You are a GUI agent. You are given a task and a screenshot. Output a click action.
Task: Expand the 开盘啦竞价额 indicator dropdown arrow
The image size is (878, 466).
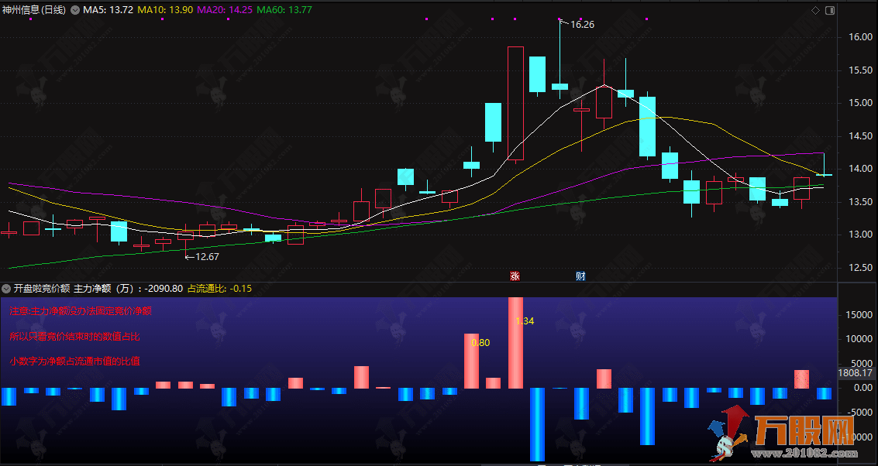coord(7,288)
